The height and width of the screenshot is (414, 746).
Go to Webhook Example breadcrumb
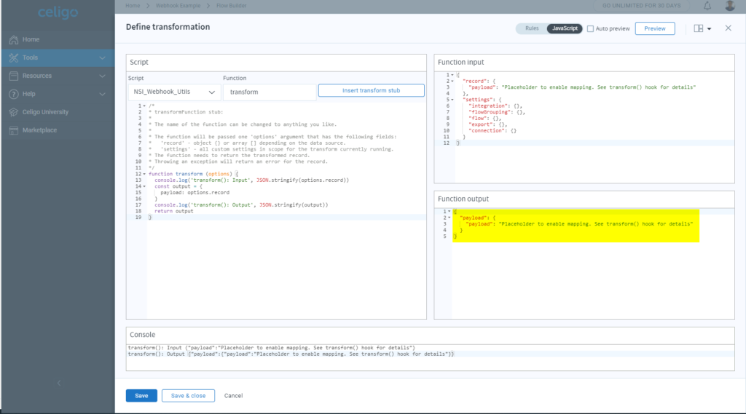178,6
